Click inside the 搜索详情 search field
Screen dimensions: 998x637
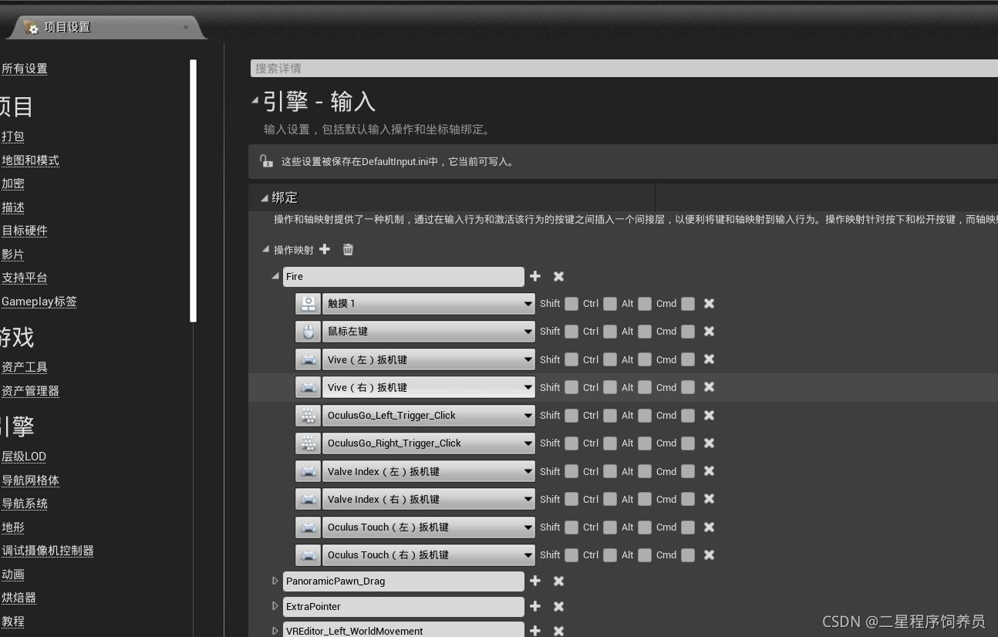[x=463, y=68]
